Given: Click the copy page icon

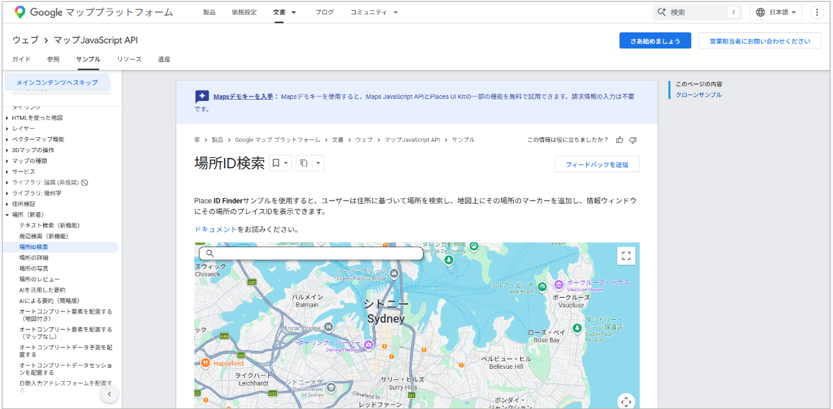Looking at the screenshot, I should (304, 163).
